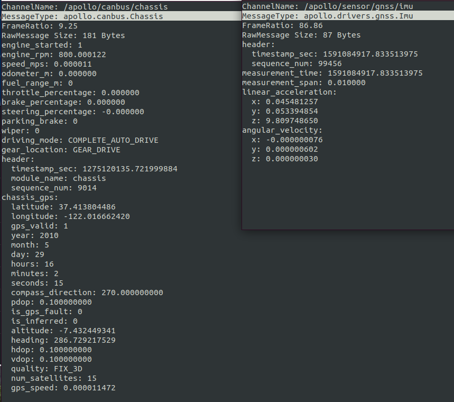The width and height of the screenshot is (454, 402).
Task: Click the heading 286.729217529 line
Action: (63, 340)
